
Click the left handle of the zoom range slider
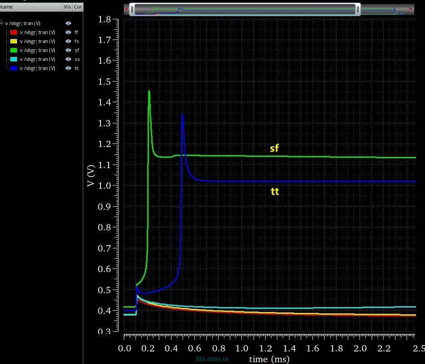click(x=132, y=9)
